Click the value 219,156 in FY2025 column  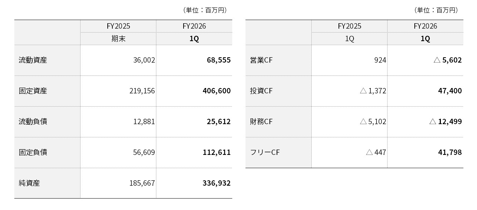click(x=142, y=91)
